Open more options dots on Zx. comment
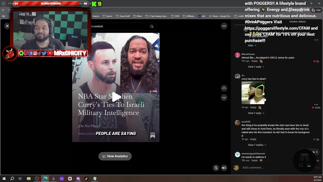 pyautogui.click(x=316, y=104)
